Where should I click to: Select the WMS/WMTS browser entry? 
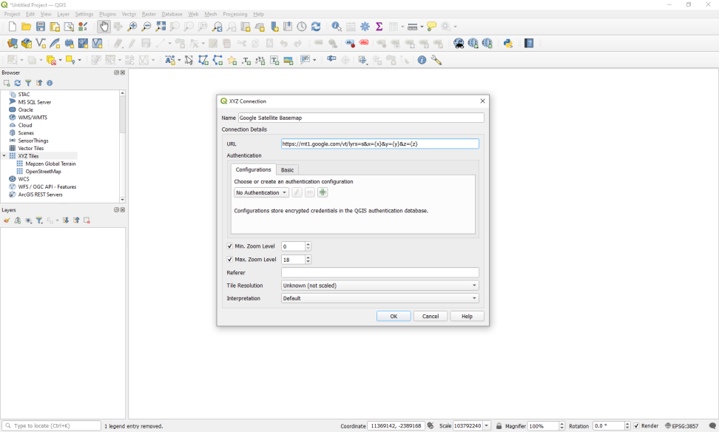pyautogui.click(x=33, y=118)
